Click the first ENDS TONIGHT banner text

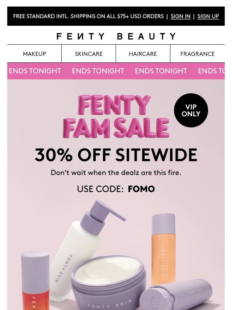(35, 71)
